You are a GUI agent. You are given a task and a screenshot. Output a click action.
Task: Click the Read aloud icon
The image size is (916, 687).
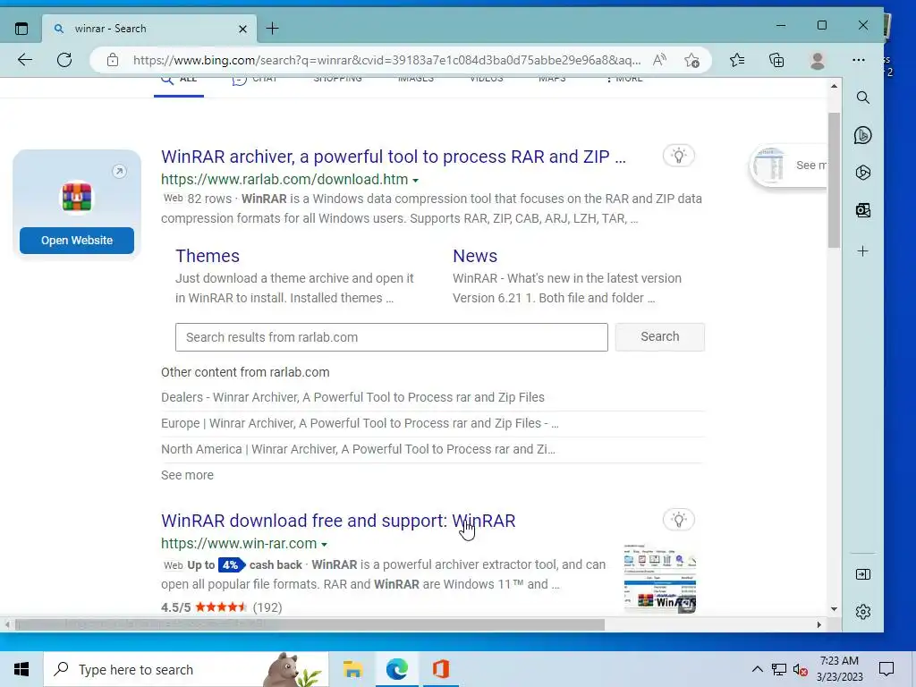click(x=659, y=60)
